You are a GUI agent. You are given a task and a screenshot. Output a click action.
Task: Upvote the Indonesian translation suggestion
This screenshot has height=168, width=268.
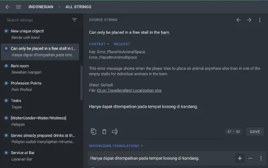(240, 158)
